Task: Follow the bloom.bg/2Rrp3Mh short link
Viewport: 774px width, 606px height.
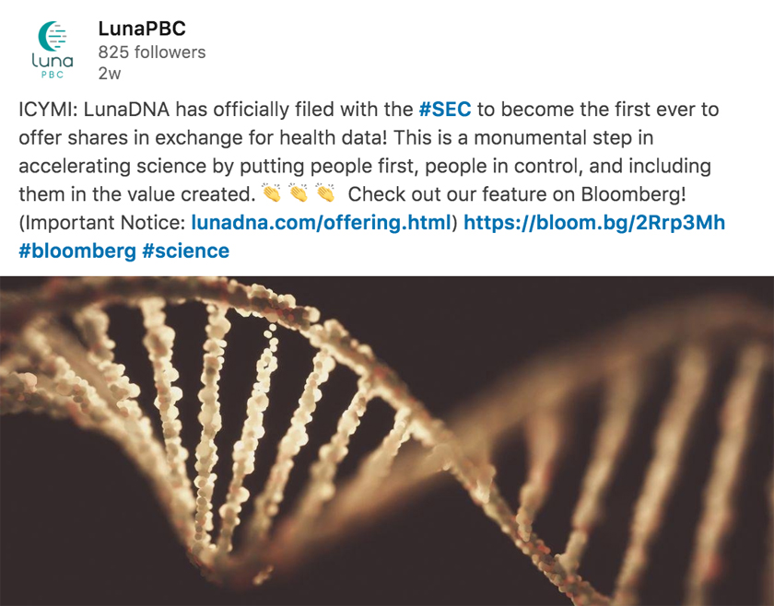Action: (594, 223)
